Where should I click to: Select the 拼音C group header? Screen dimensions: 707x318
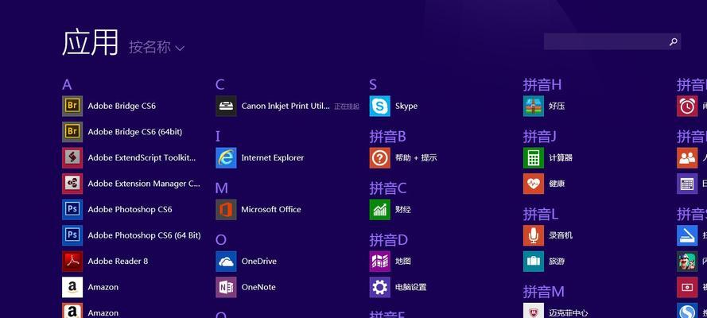point(388,188)
